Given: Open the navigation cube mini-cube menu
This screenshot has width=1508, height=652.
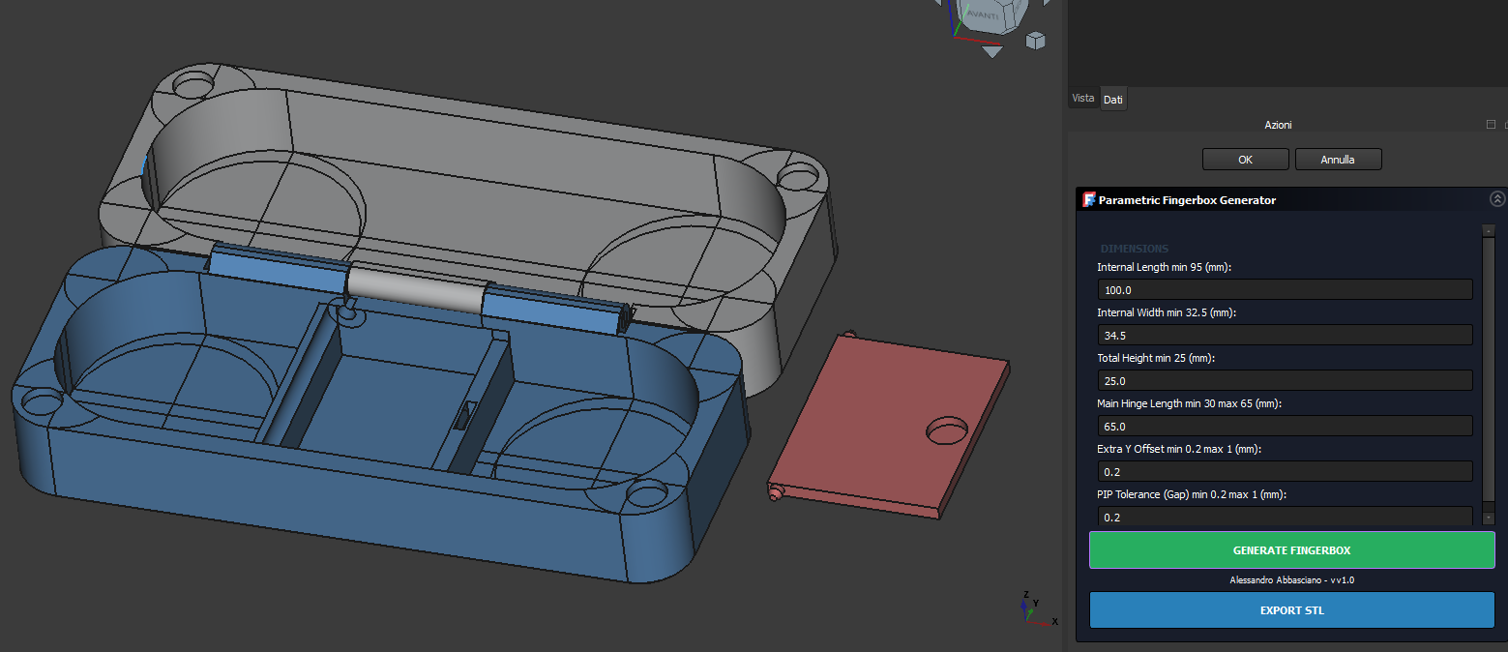Looking at the screenshot, I should (1035, 41).
